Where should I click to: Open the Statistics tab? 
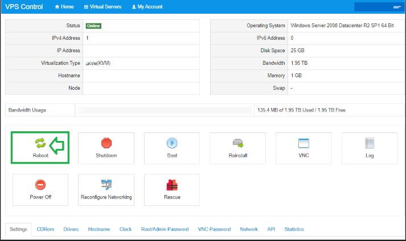tap(294, 229)
